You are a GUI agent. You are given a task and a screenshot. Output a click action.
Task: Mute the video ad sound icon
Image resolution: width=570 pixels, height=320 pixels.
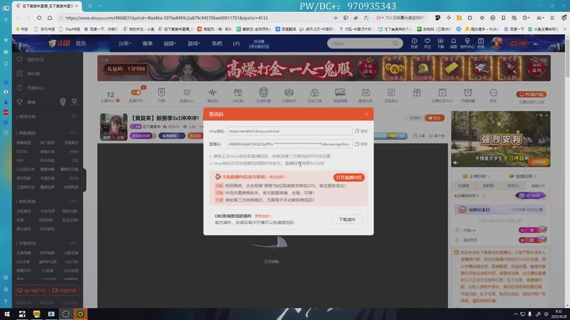(456, 162)
